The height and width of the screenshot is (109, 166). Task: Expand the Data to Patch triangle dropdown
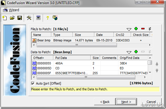click(129, 52)
